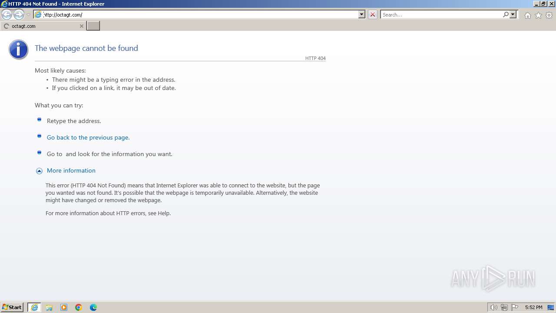Open the Home page icon
Viewport: 556px width, 313px height.
point(527,15)
